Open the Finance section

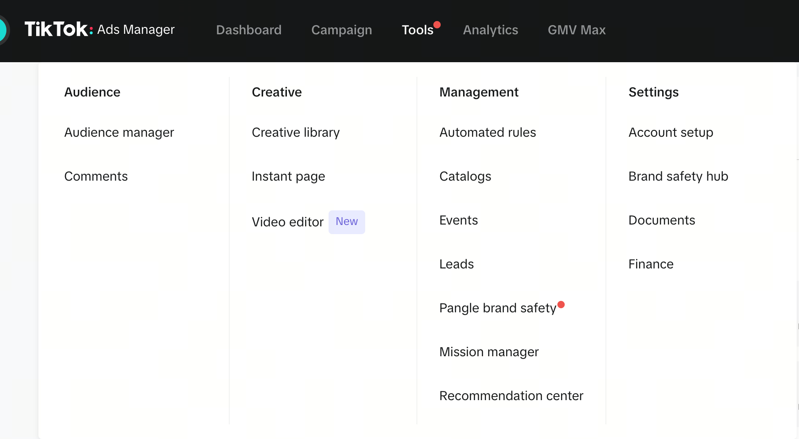[x=651, y=264]
